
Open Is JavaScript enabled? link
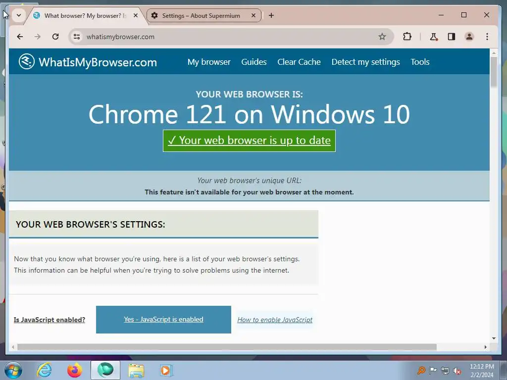tap(50, 320)
